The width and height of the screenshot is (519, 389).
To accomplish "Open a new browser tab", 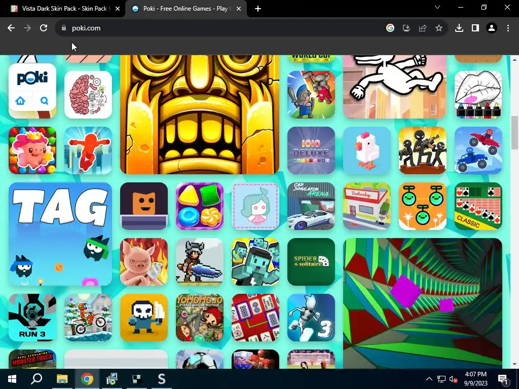I will [x=258, y=9].
